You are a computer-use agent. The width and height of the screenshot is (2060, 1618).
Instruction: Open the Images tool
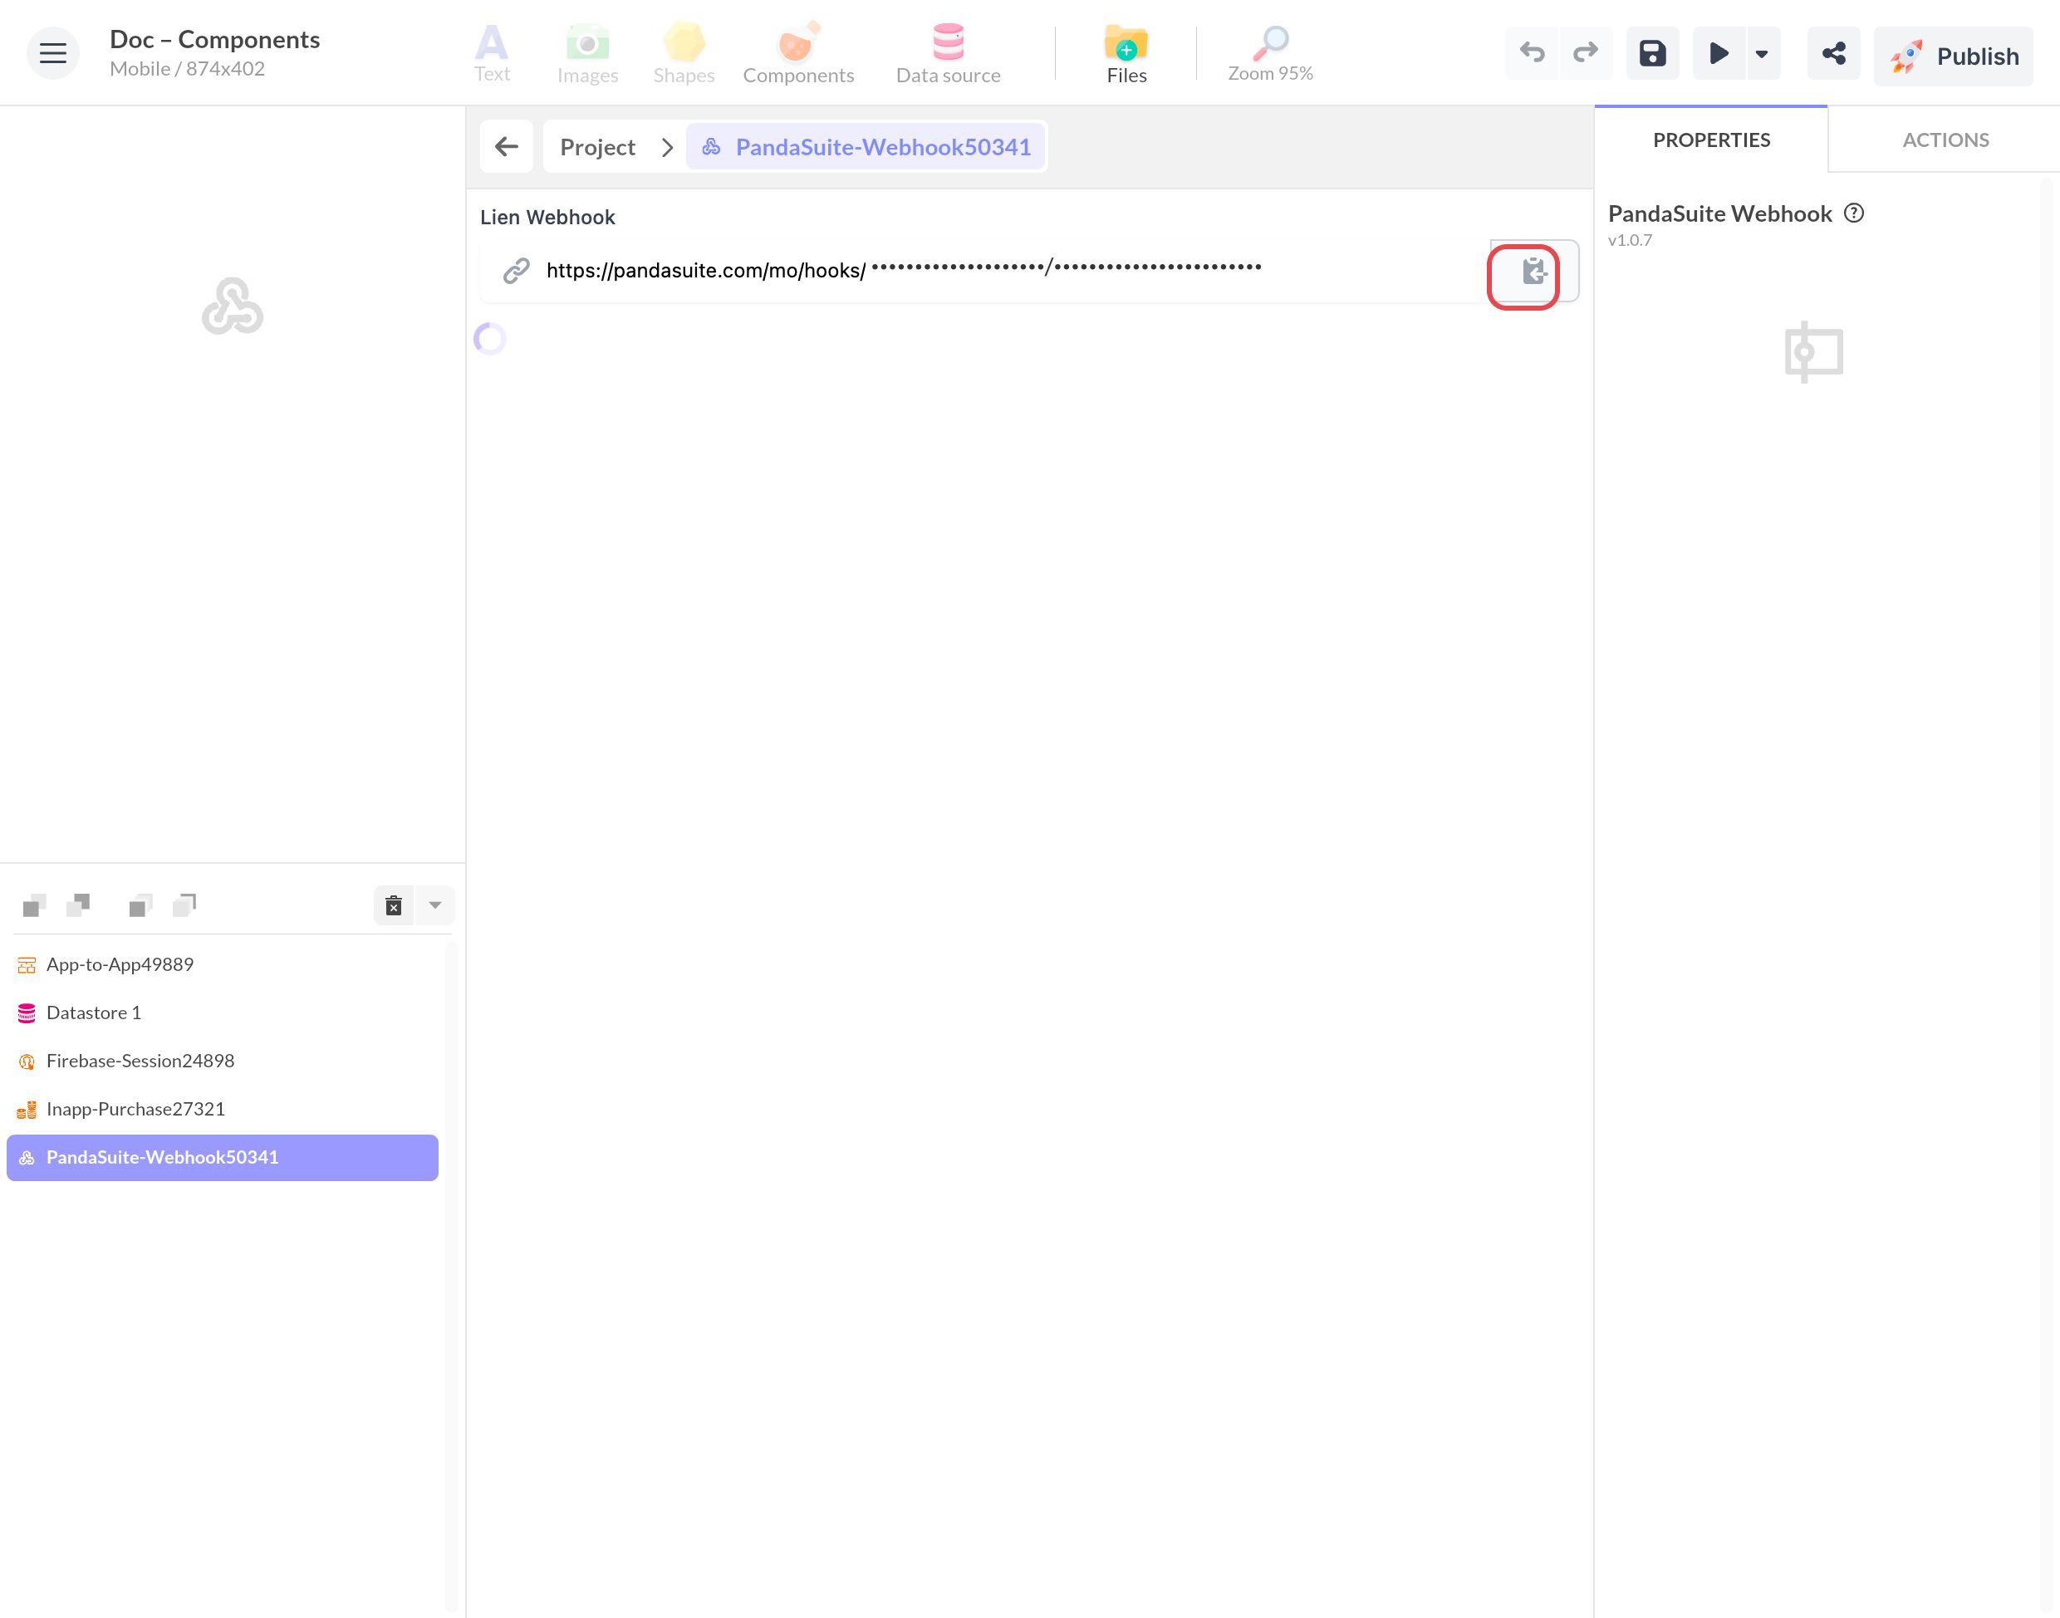(587, 54)
